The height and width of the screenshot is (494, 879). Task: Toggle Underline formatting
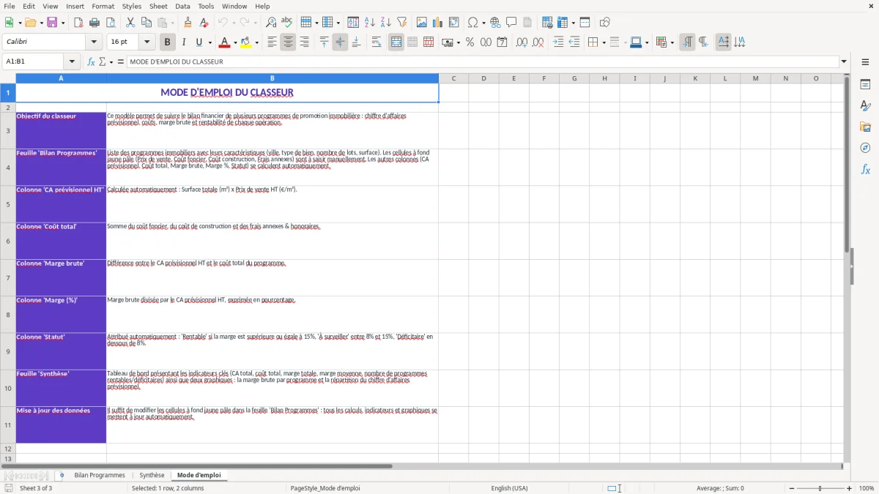199,42
